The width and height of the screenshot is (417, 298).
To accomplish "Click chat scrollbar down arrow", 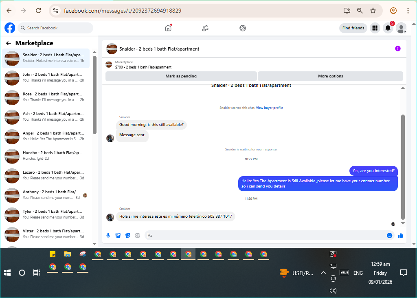I will click(x=403, y=223).
